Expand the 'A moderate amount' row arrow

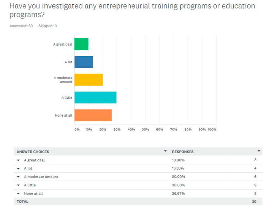(x=19, y=177)
